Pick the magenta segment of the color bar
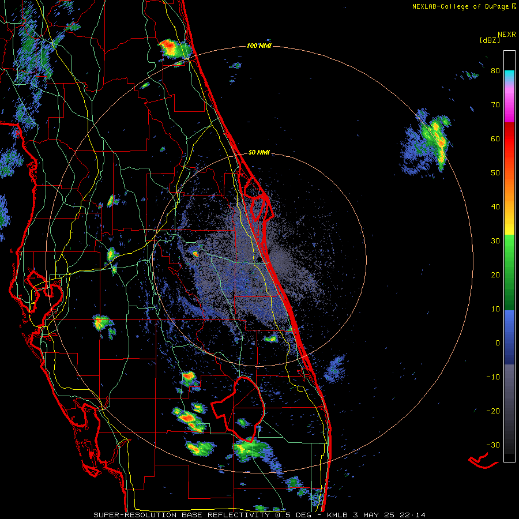 pyautogui.click(x=509, y=106)
